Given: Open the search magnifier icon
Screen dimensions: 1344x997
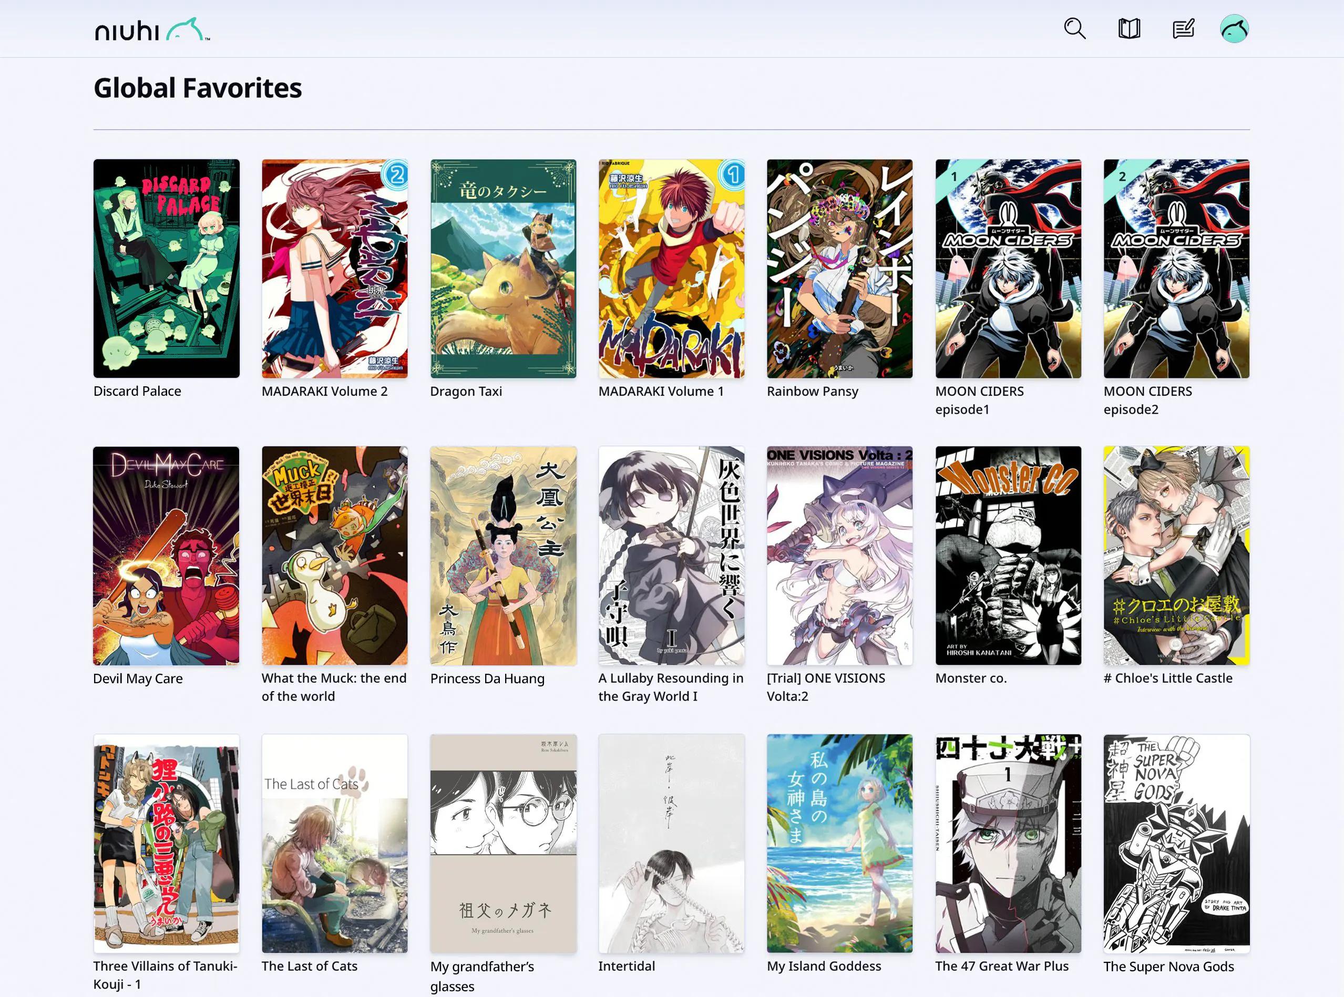Looking at the screenshot, I should coord(1074,28).
